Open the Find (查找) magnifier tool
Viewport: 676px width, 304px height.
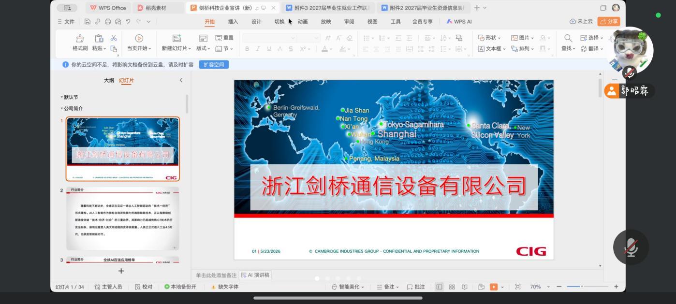[x=568, y=38]
